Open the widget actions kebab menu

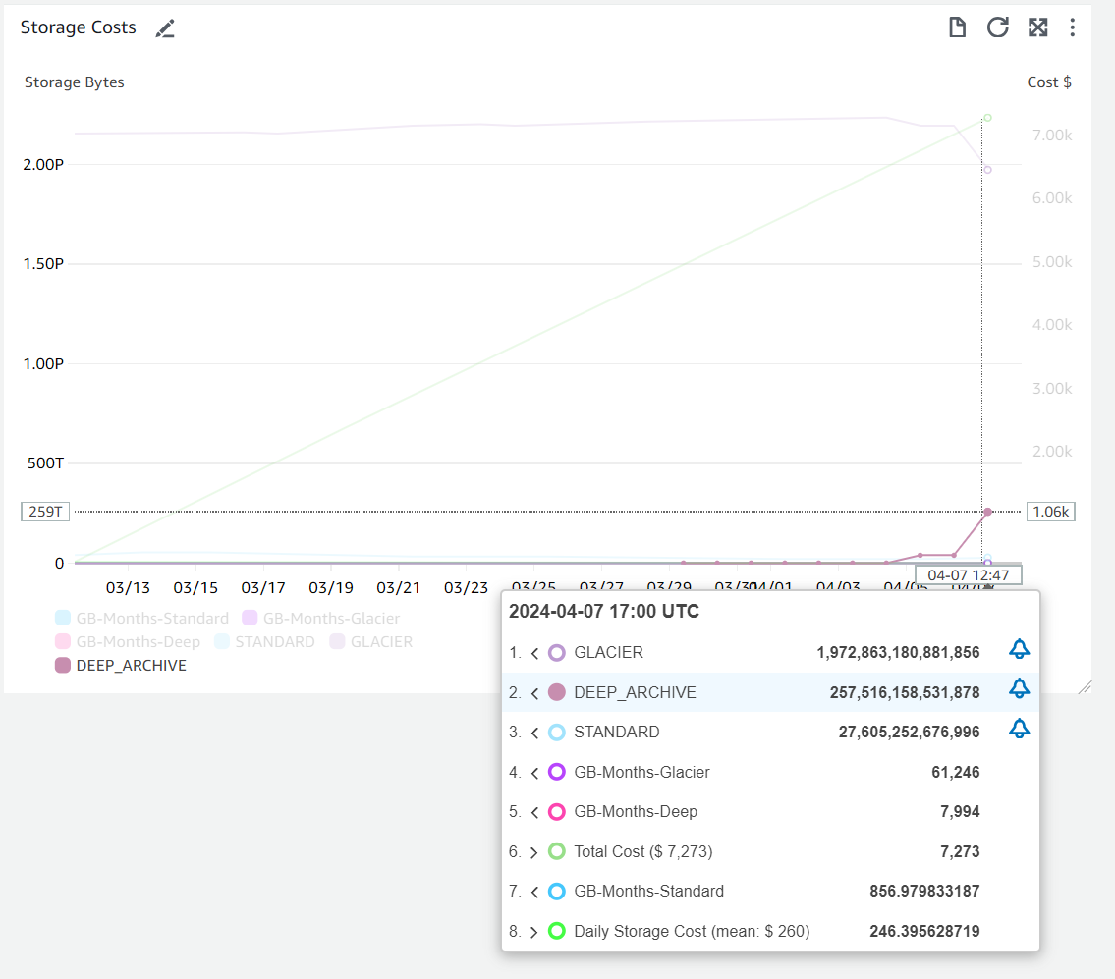coord(1073,27)
